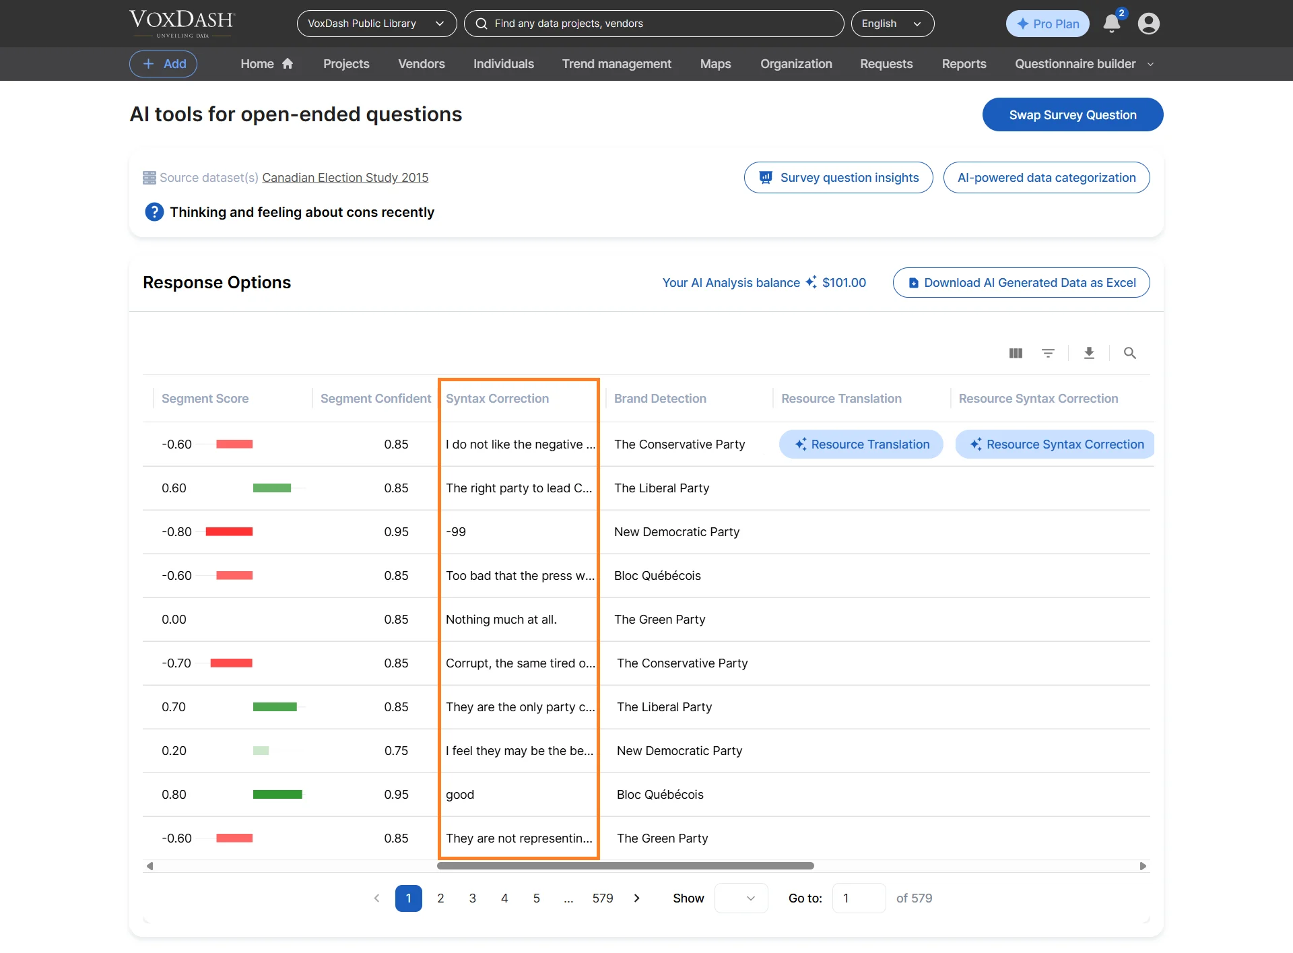The image size is (1293, 953).
Task: Click the -0.80 segment score red bar
Action: pyautogui.click(x=229, y=531)
